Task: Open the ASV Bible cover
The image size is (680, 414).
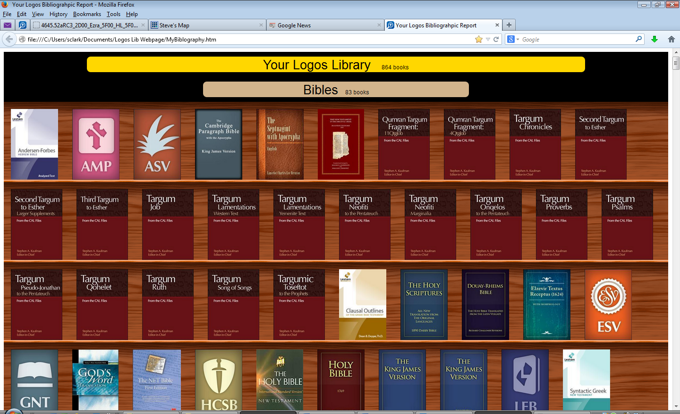Action: (x=157, y=144)
